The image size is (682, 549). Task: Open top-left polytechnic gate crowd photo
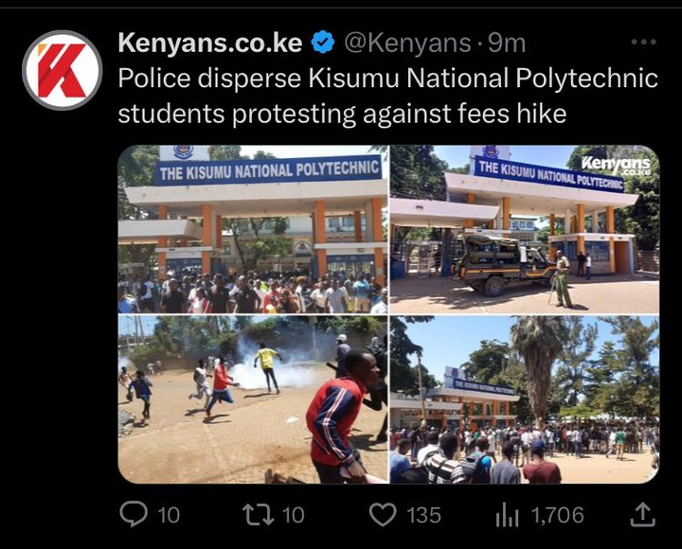253,229
